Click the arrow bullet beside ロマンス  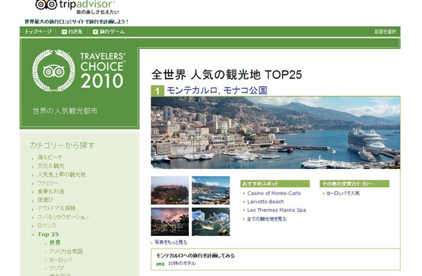click(x=33, y=226)
